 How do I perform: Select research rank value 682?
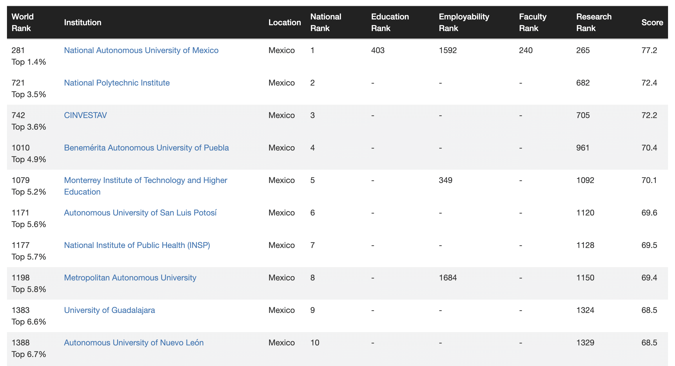[583, 83]
